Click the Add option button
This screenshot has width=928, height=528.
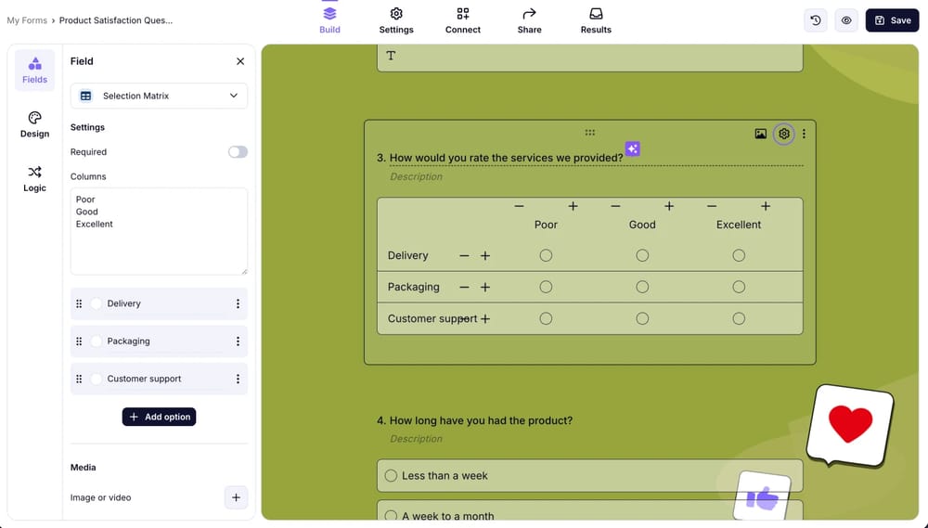click(159, 417)
